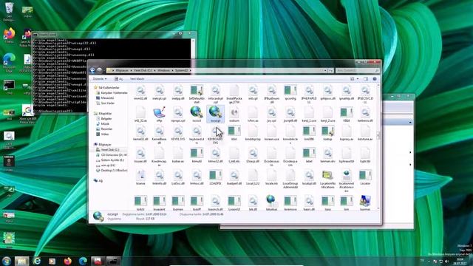Select the LogonUI executable

[x=234, y=203]
